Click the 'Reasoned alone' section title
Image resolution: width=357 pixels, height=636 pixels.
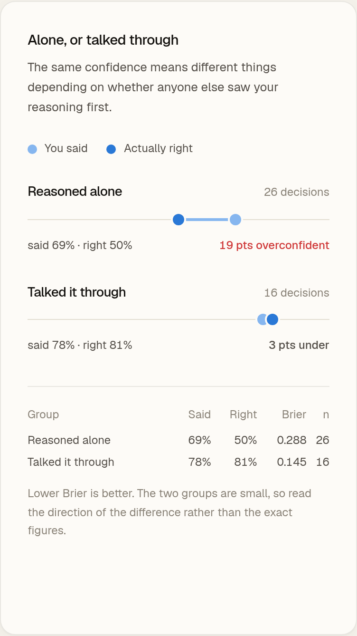(x=75, y=192)
